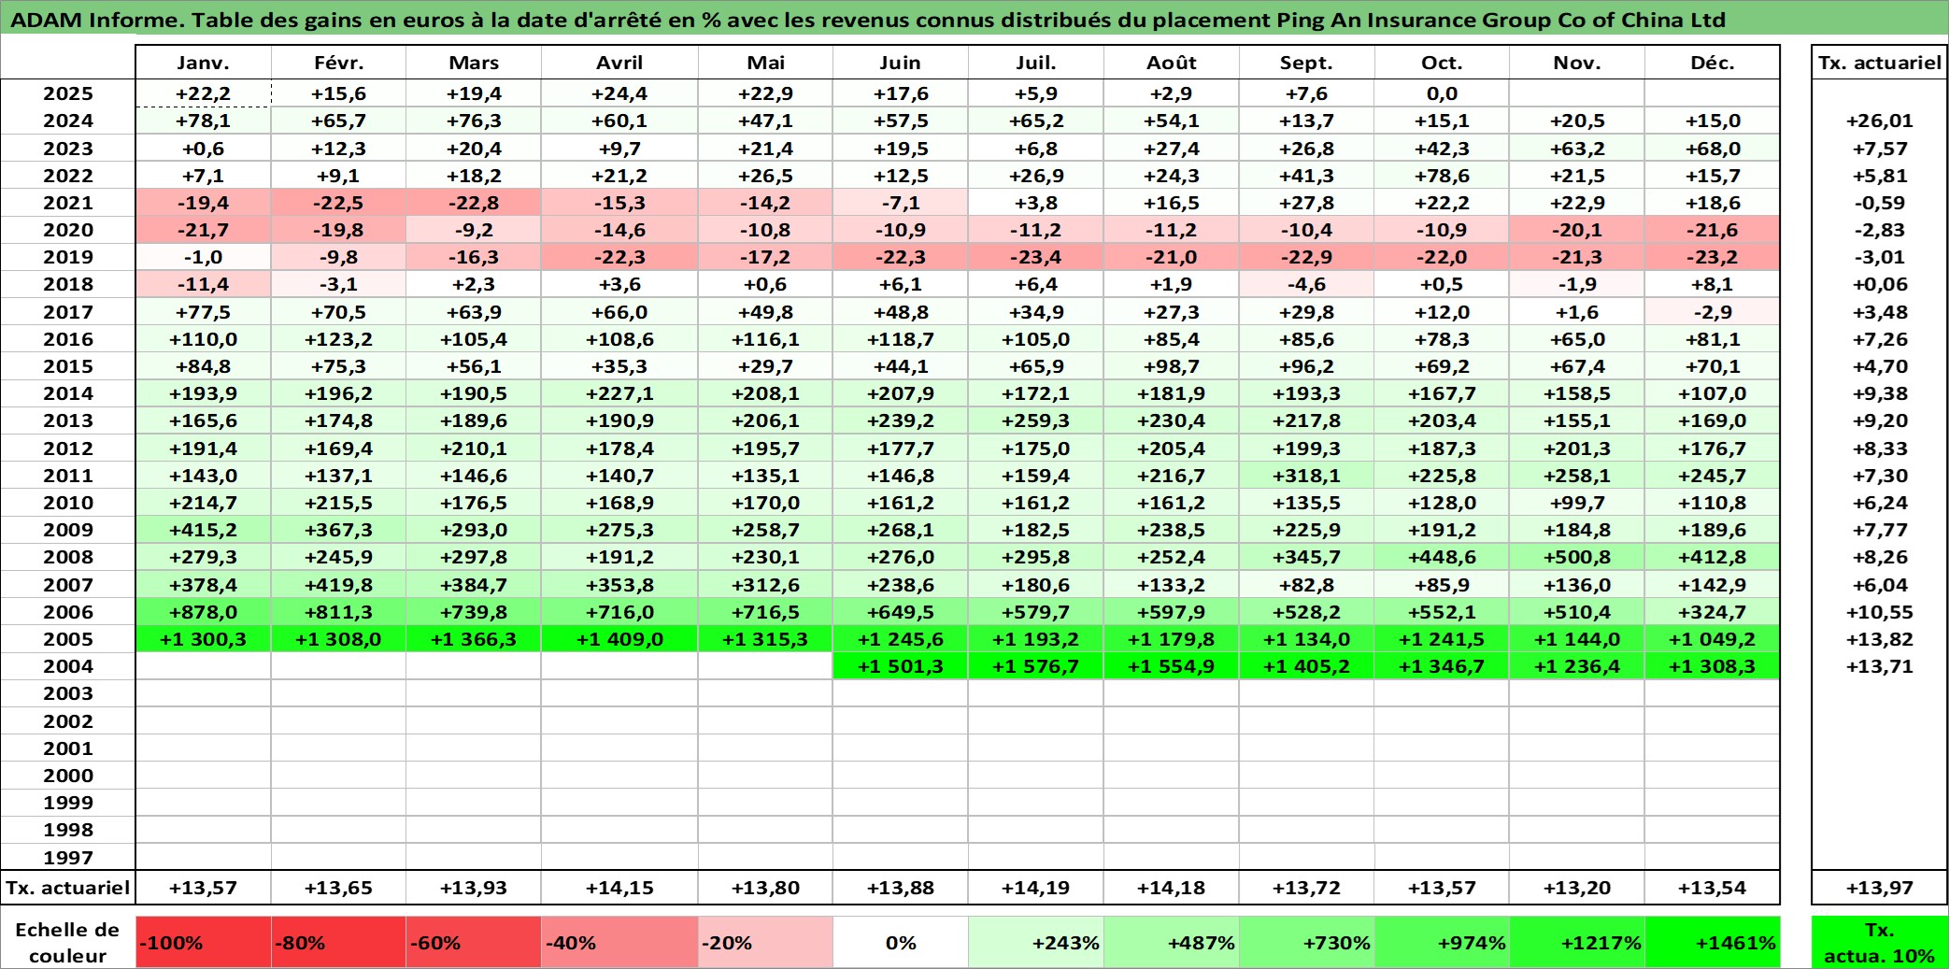Click the 'Janv.' column header
Image resolution: width=1949 pixels, height=969 pixels.
tap(204, 63)
